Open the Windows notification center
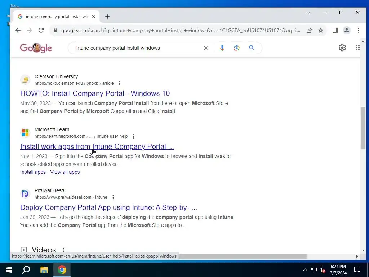This screenshot has width=369, height=277. (357, 270)
